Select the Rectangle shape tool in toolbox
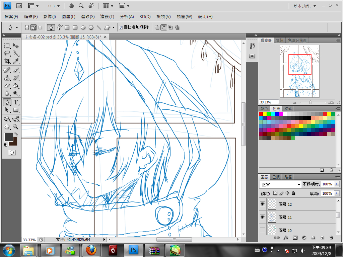 (x=15, y=110)
